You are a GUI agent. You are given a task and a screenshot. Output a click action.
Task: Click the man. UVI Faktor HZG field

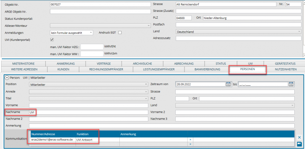coord(92,47)
